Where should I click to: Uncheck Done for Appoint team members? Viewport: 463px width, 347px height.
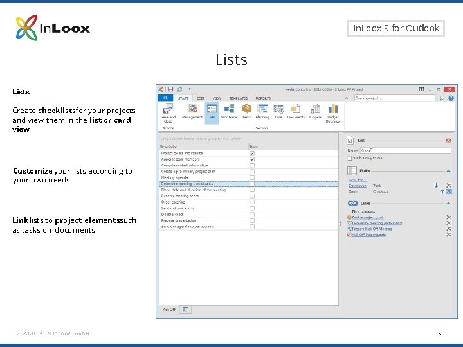[x=252, y=159]
